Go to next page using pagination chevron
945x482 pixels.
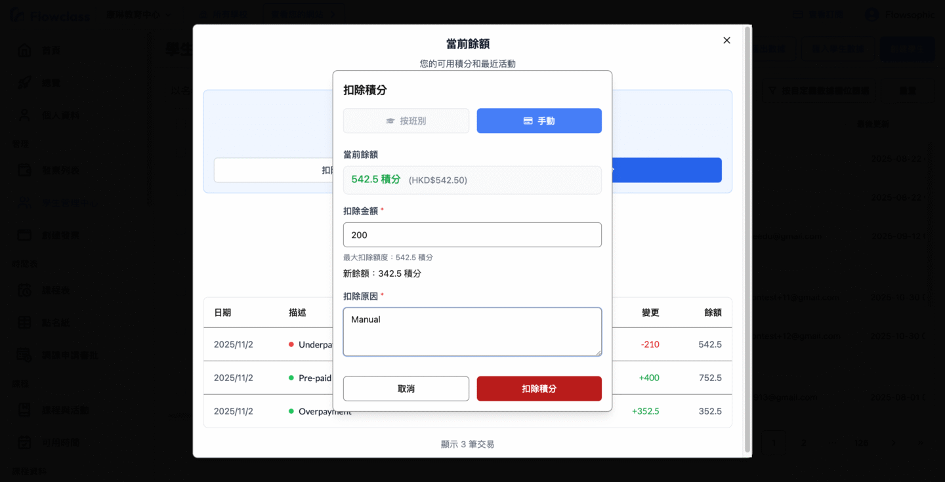[893, 443]
